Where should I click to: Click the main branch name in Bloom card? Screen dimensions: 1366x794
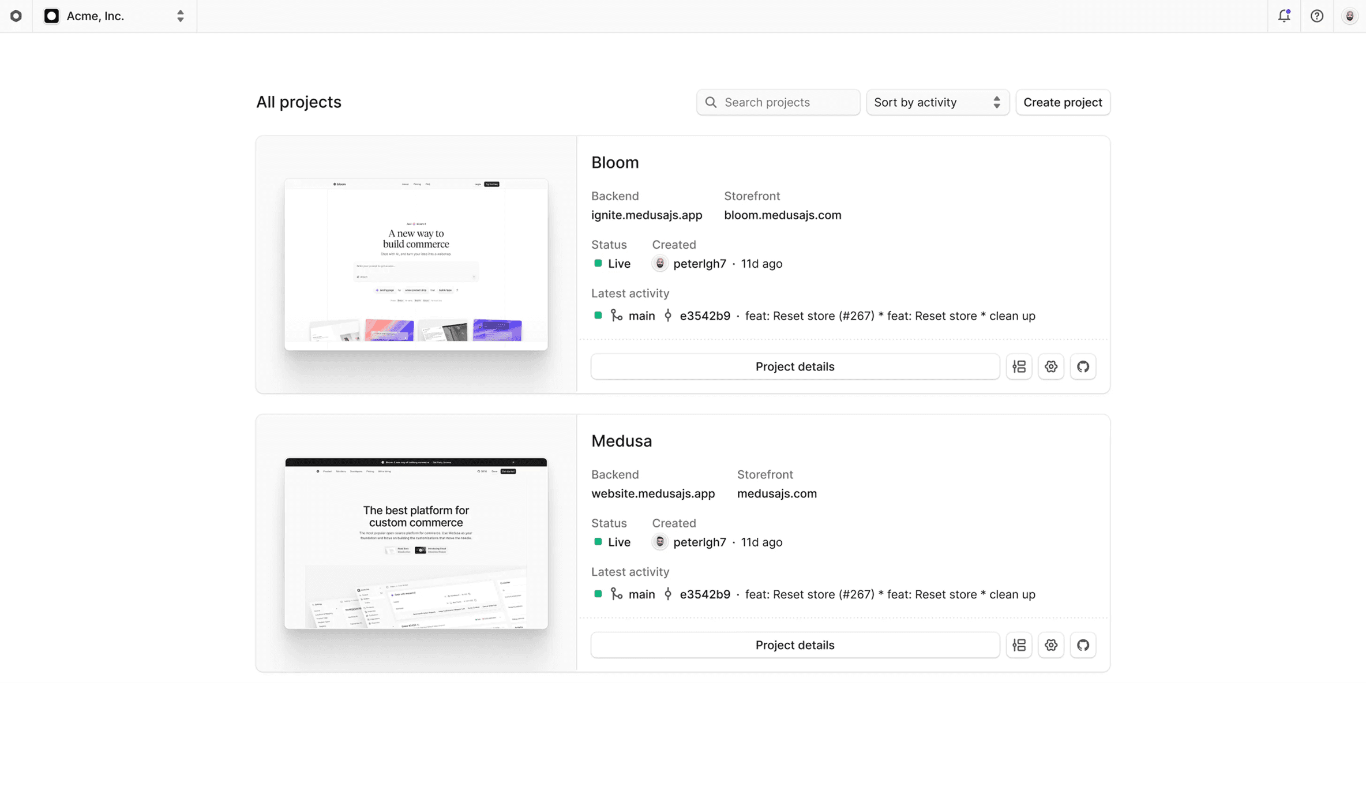641,316
